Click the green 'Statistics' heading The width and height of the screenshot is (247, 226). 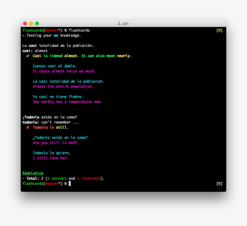point(33,173)
